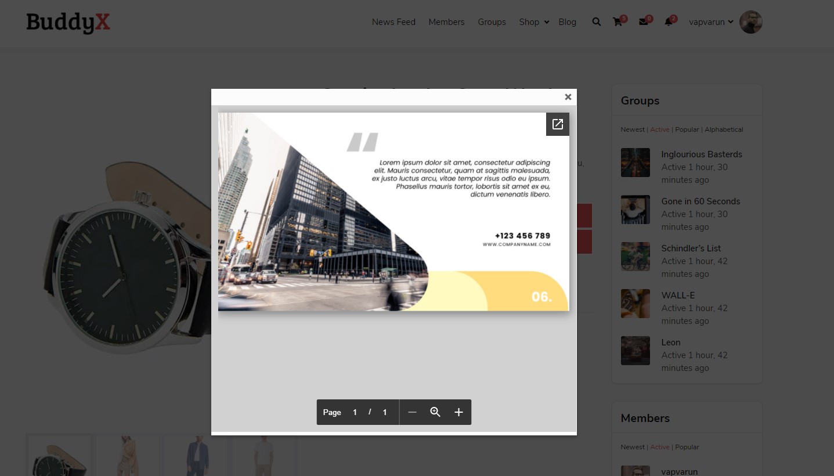This screenshot has width=834, height=476.
Task: Expand the Shop dropdown menu
Action: [x=529, y=22]
